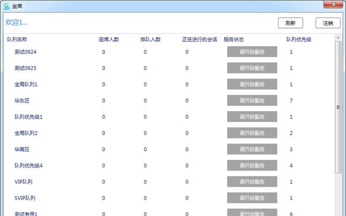This screenshot has height=216, width=346.
Task: Select the 华东区 queue name
Action: (x=22, y=100)
